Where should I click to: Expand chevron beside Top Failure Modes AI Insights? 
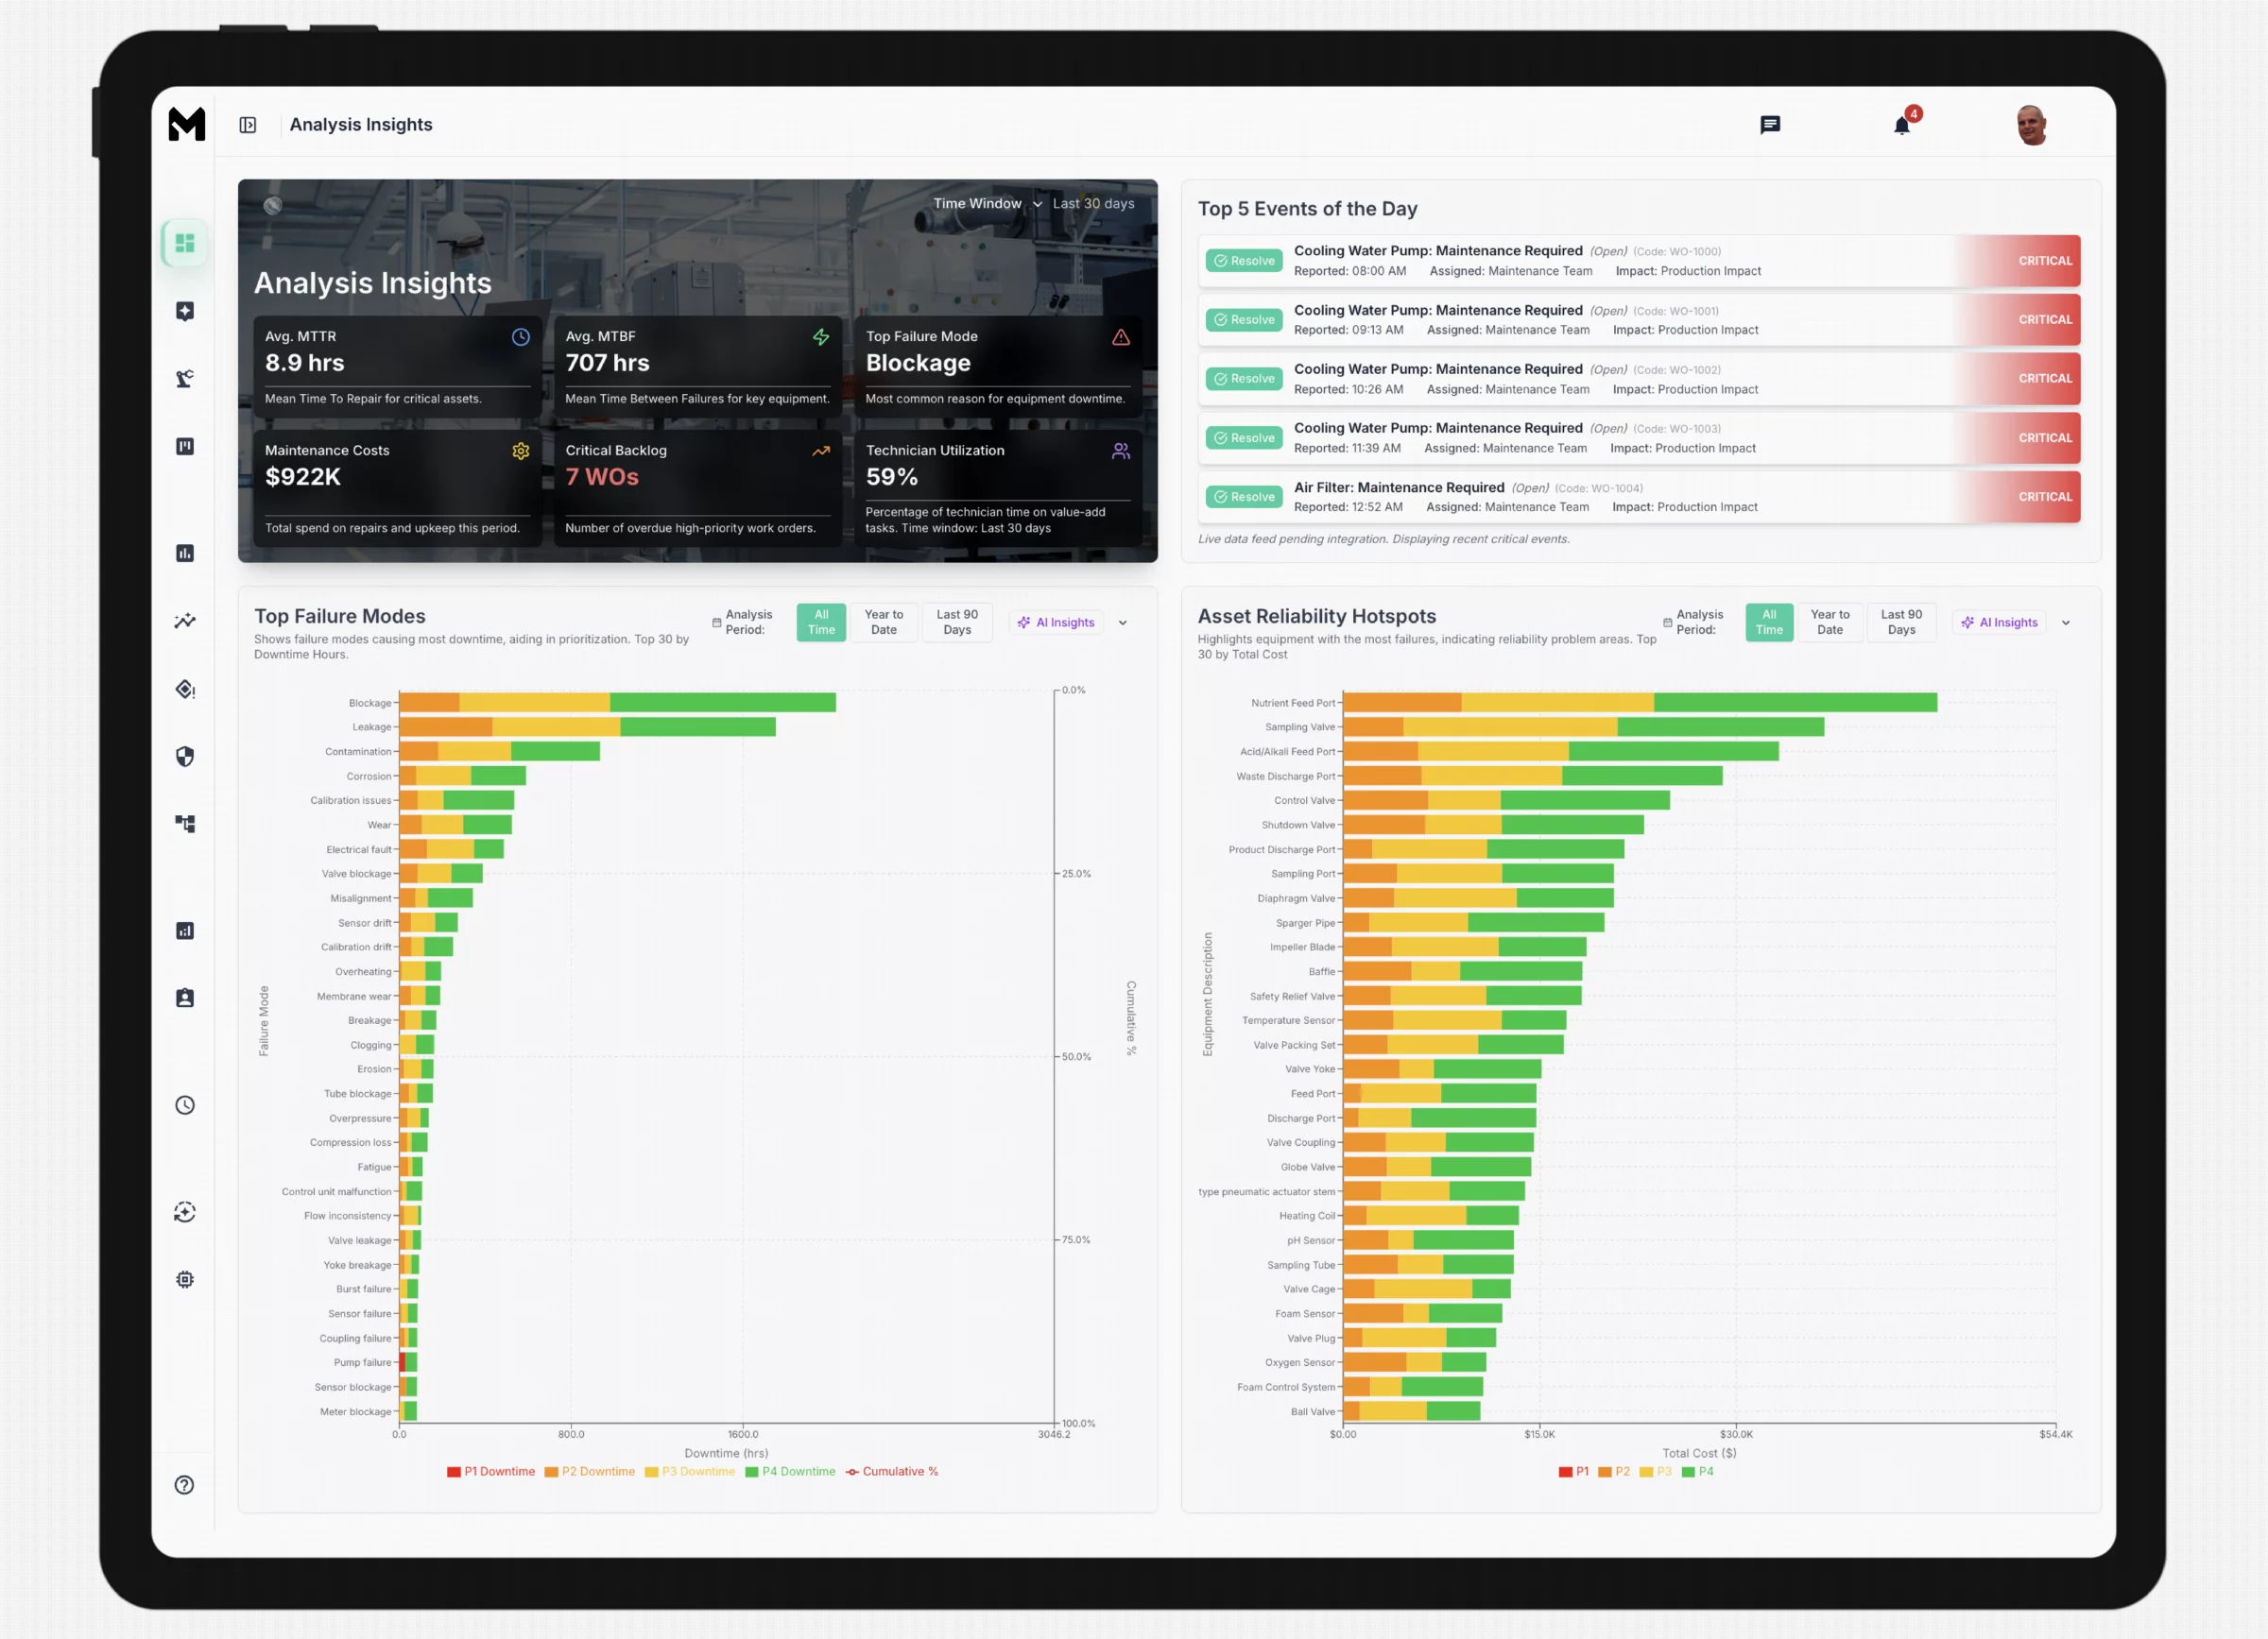[x=1123, y=623]
